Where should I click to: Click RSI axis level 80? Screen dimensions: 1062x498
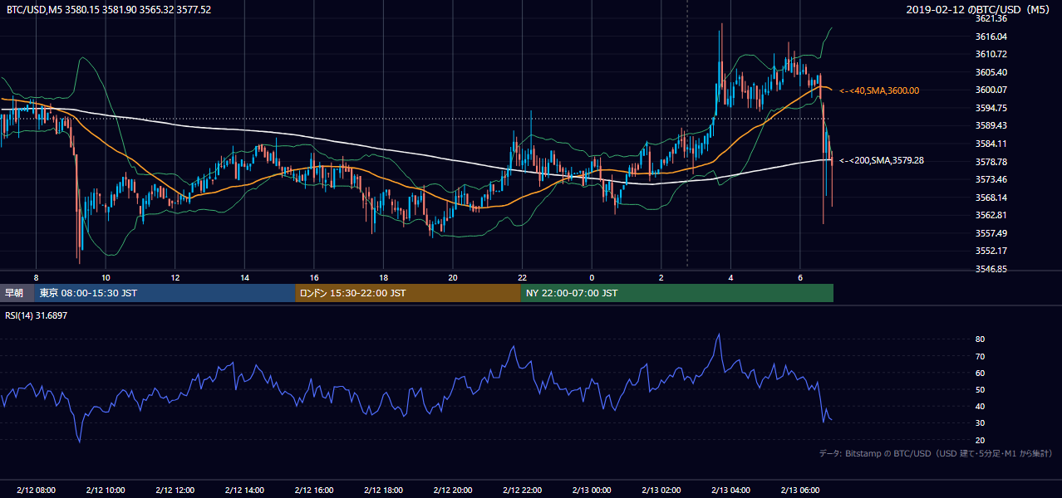(x=980, y=339)
